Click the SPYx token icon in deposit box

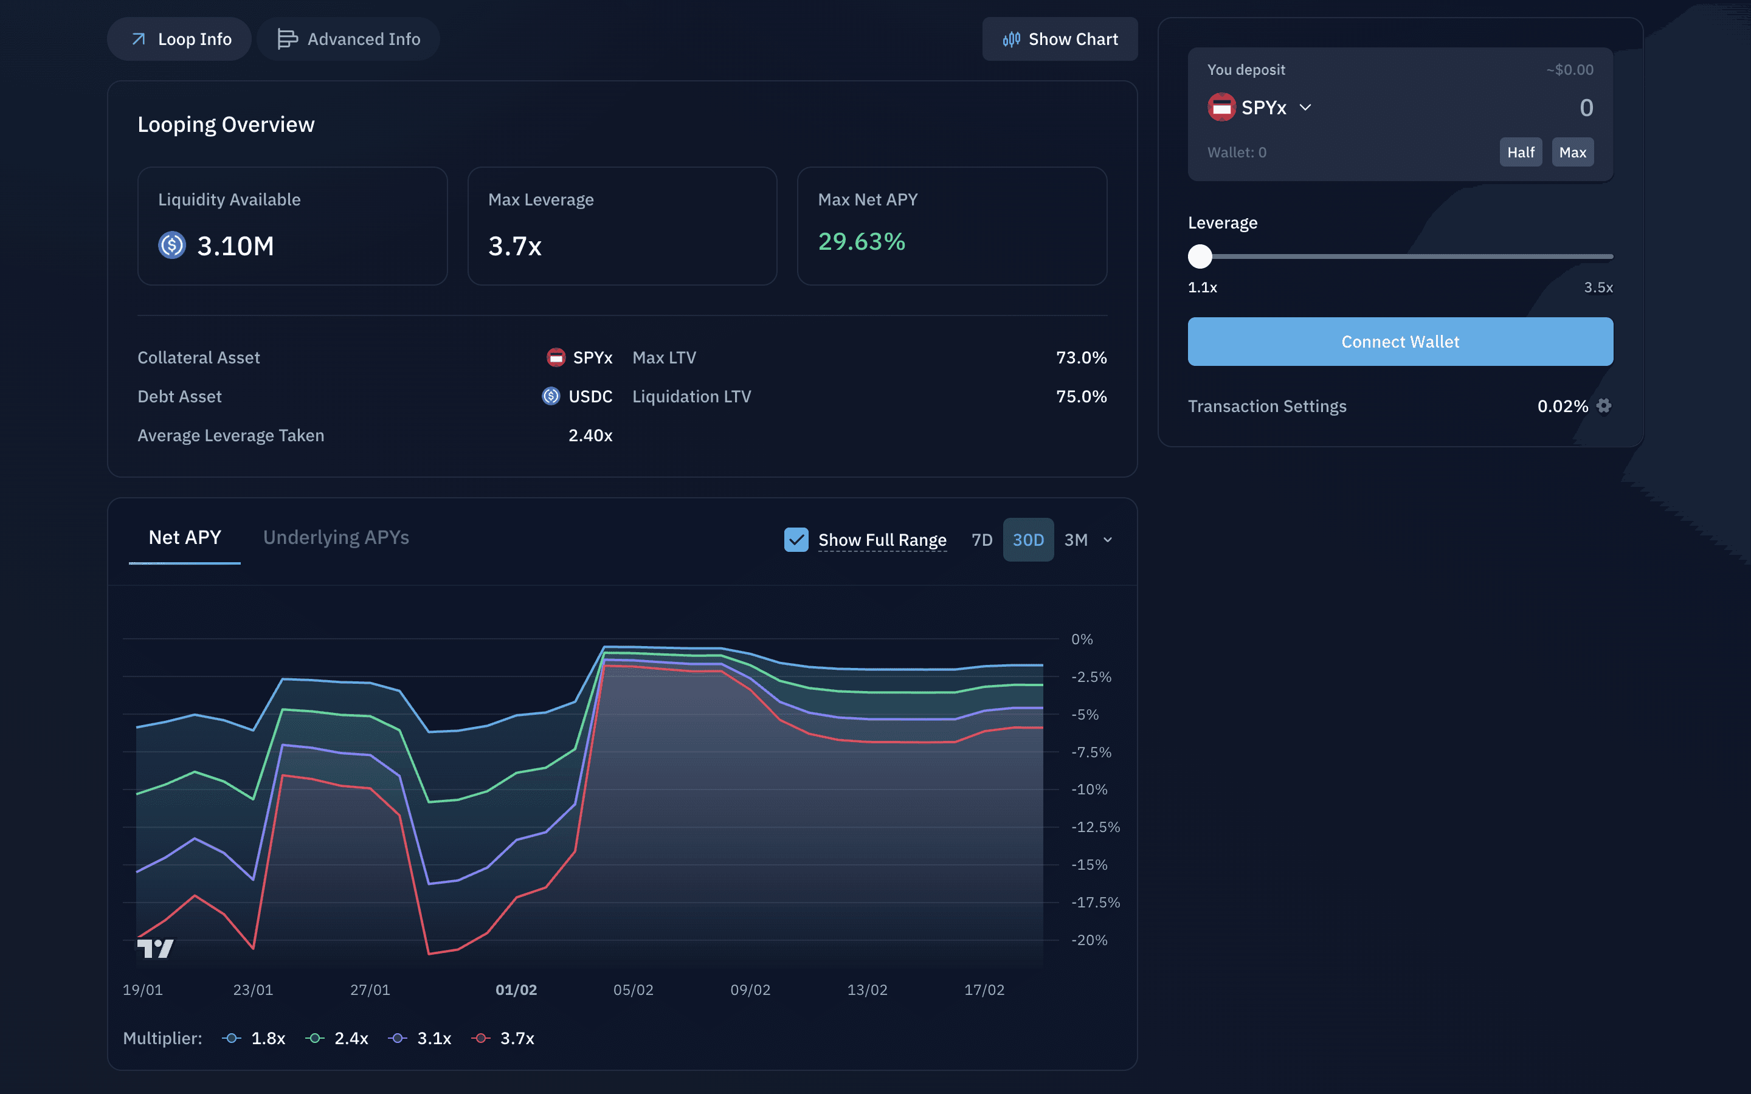tap(1221, 107)
